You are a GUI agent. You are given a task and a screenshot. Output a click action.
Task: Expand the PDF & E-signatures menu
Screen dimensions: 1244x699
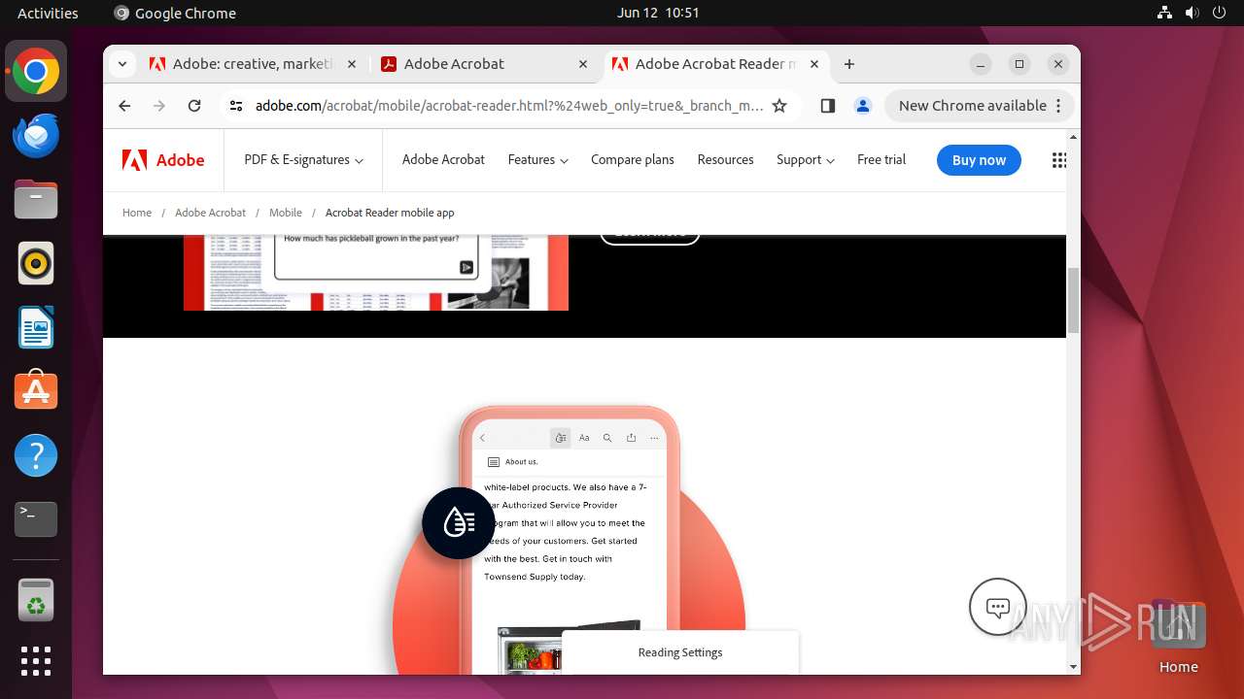[x=304, y=160]
